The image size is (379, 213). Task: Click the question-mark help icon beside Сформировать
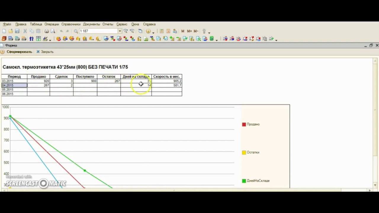click(x=2, y=52)
